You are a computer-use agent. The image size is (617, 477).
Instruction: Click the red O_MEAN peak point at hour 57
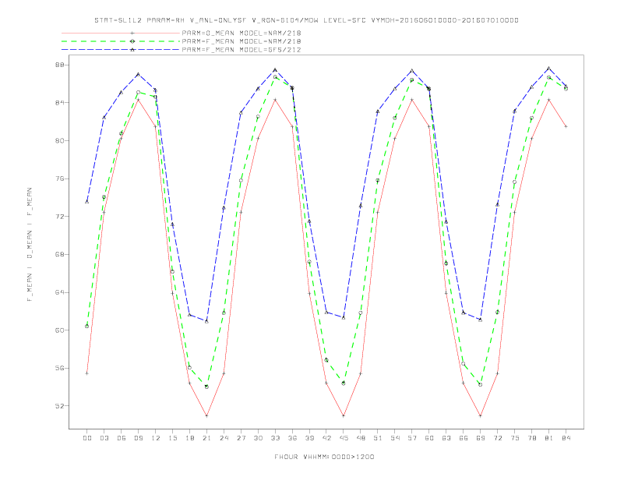point(412,100)
